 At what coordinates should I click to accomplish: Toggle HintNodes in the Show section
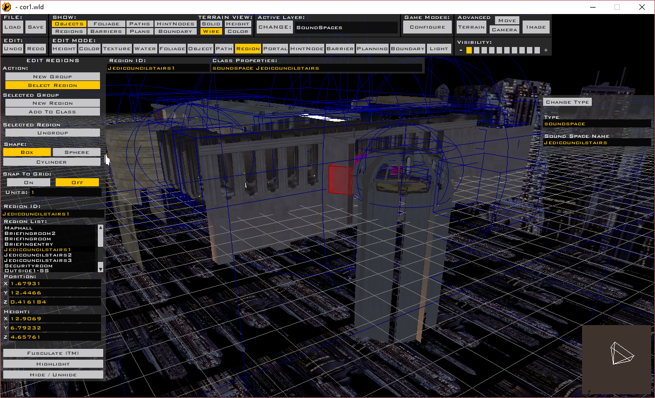point(175,24)
